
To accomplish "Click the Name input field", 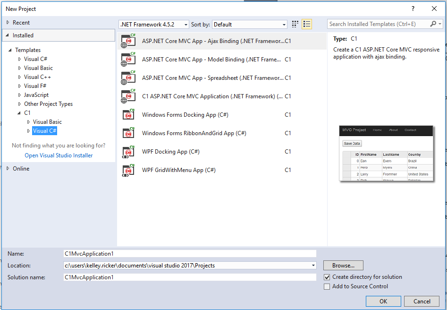I will (x=190, y=253).
